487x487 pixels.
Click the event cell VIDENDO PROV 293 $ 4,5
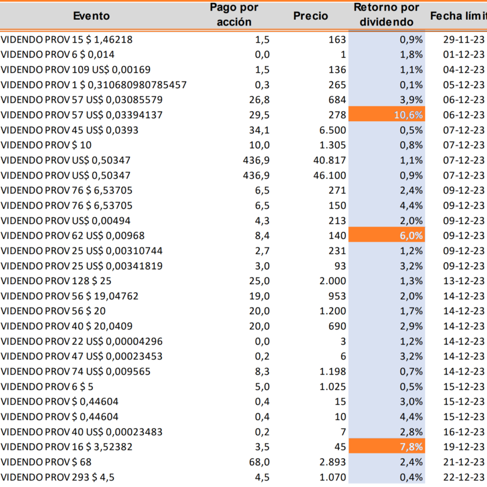pyautogui.click(x=59, y=477)
